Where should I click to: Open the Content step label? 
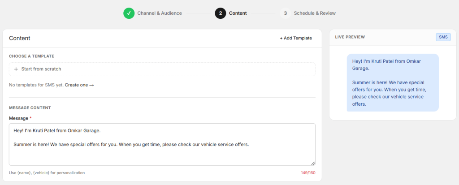click(238, 13)
